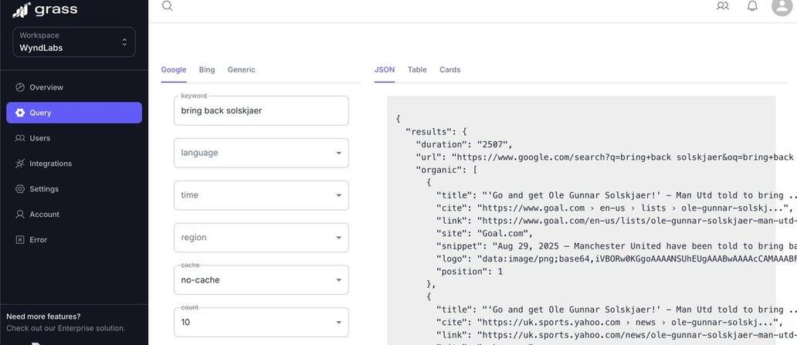Open the cache dropdown set to no-cache
Screen dimensions: 797x345
pos(261,280)
